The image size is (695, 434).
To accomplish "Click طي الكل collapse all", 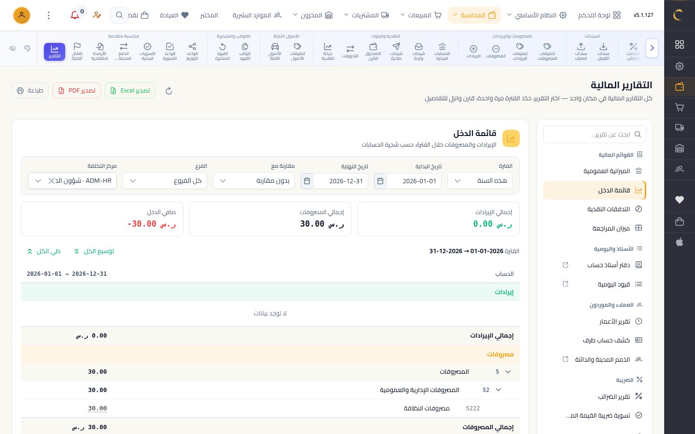I will coord(43,251).
